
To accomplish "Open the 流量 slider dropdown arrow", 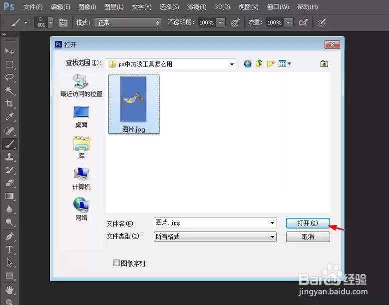I will tap(288, 22).
